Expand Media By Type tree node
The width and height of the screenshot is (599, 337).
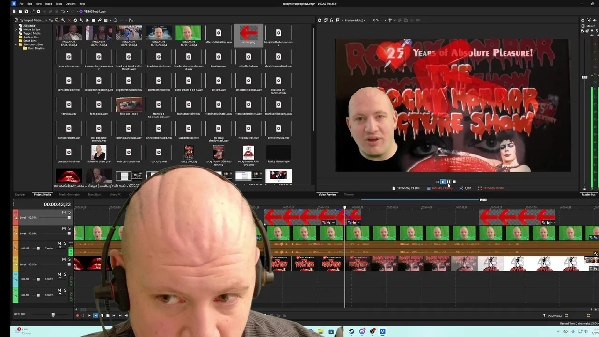[x=16, y=29]
